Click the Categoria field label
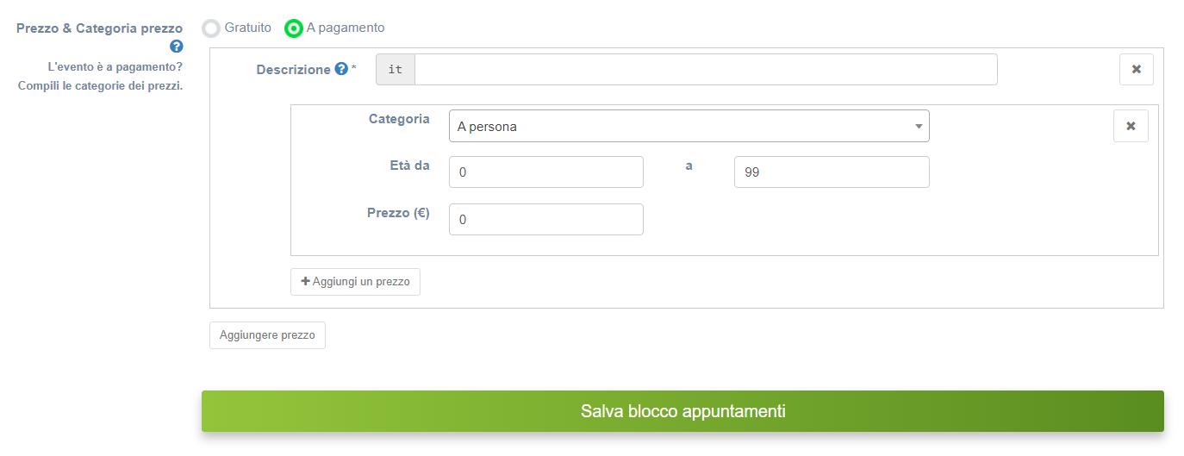The width and height of the screenshot is (1184, 456). click(399, 119)
